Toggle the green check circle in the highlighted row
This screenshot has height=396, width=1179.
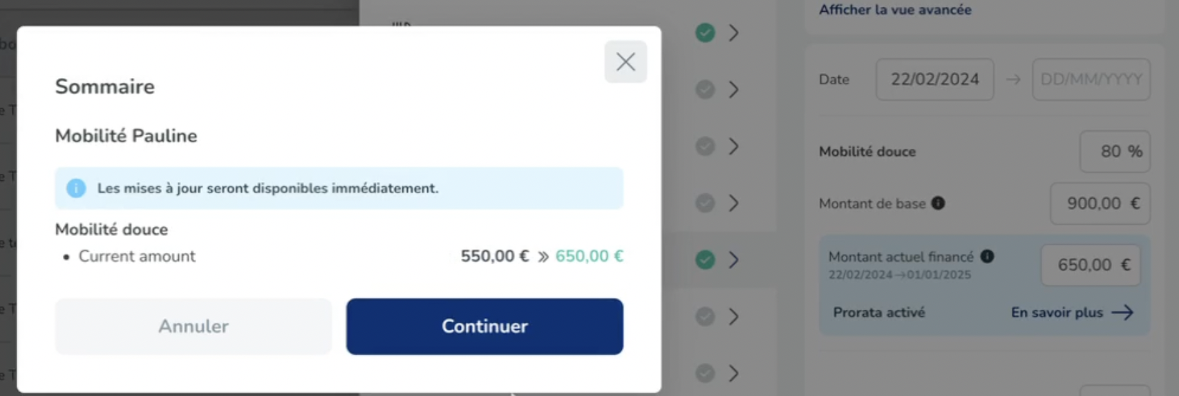pyautogui.click(x=705, y=259)
